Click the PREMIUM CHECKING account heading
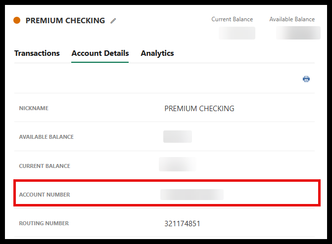332x244 pixels. tap(65, 21)
